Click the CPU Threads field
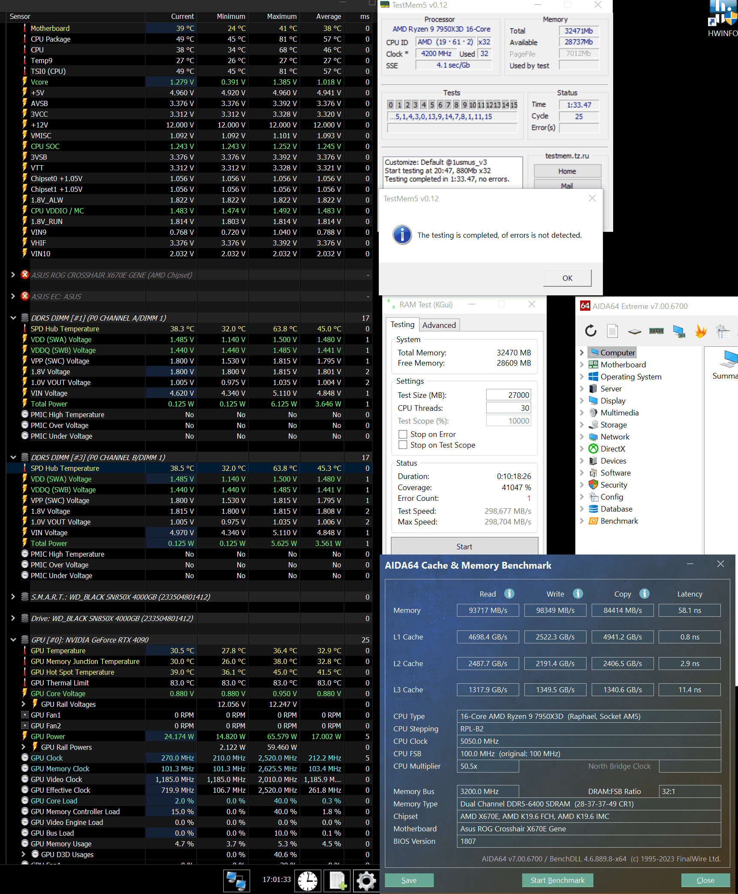Image resolution: width=738 pixels, height=894 pixels. point(508,408)
